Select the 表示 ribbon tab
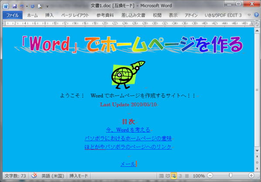This screenshot has width=261, height=182. (173, 15)
